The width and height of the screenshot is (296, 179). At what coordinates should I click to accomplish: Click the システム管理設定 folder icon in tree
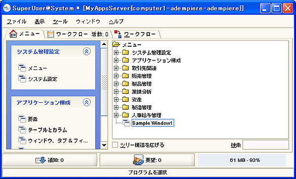125,52
